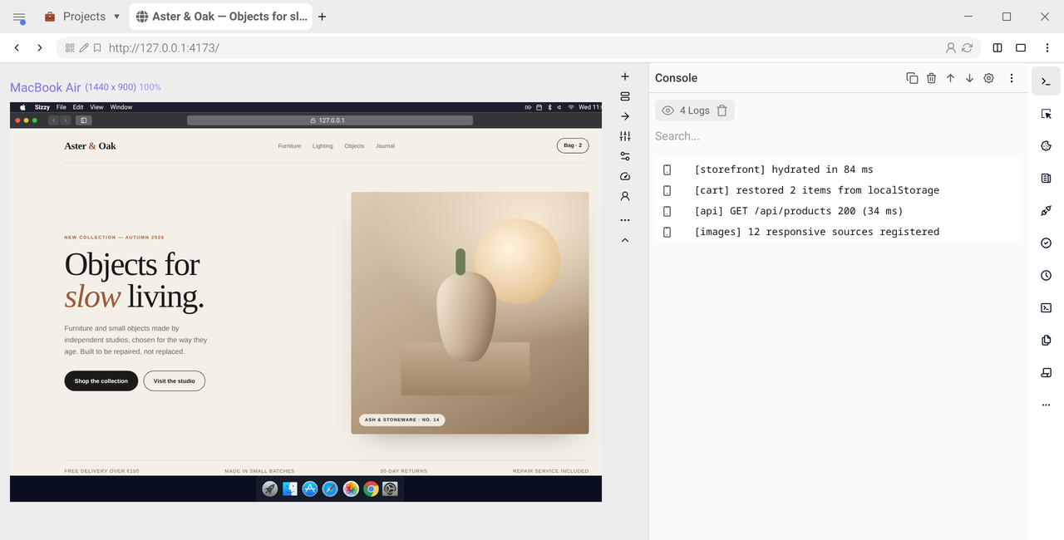Open a new tab with the plus beside the tab
The image size is (1064, 540).
(323, 17)
